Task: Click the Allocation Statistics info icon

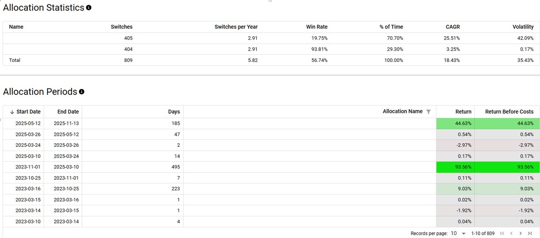Action: 89,8
